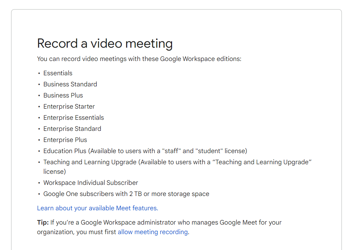Screen dimensions: 352x250
Task: Click the 'Google One subscribers' list item
Action: (x=126, y=194)
